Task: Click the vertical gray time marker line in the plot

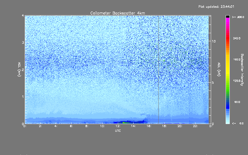Action: coord(159,69)
